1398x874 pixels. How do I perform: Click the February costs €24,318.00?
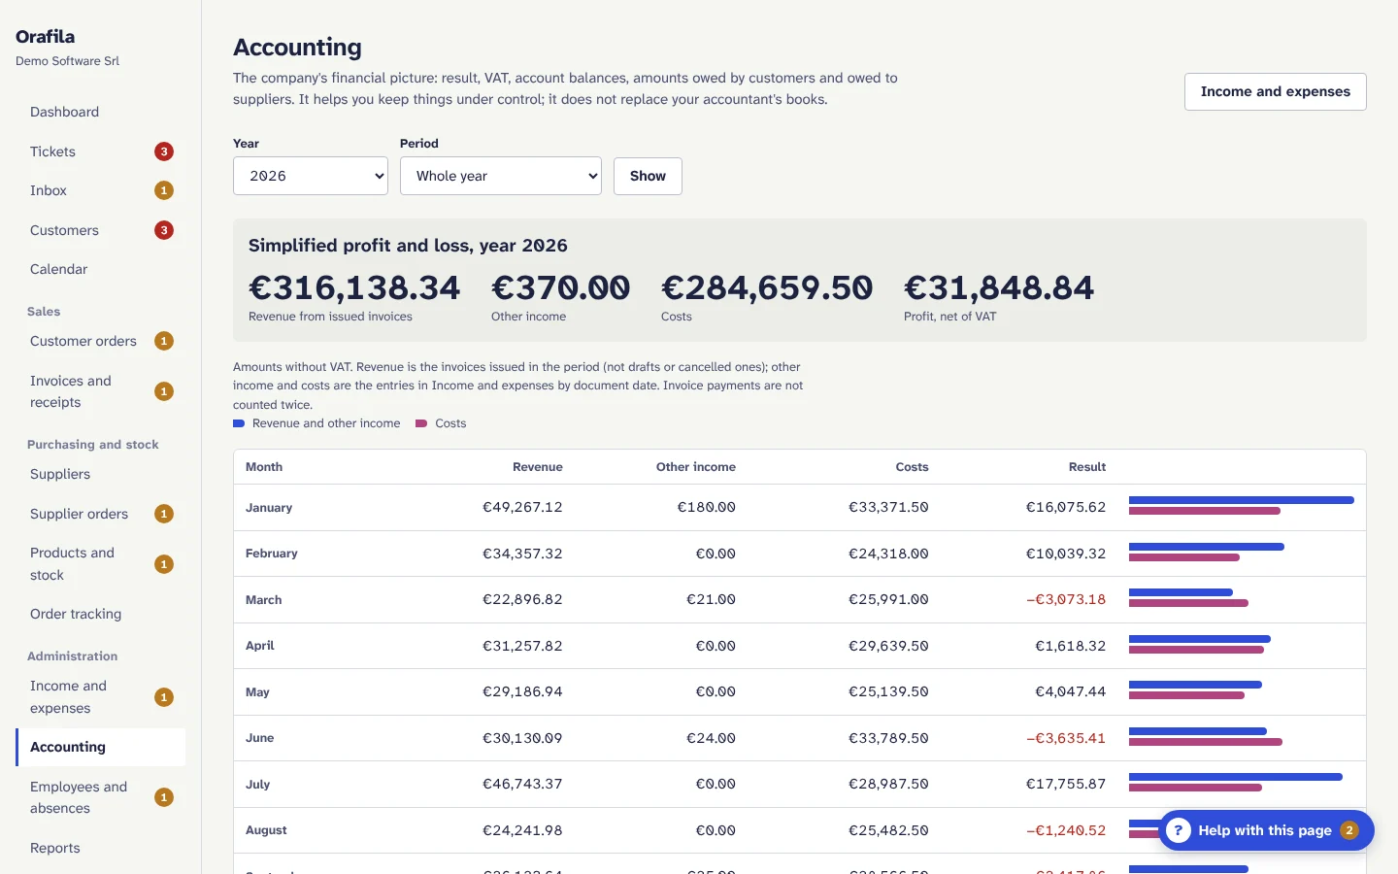pyautogui.click(x=888, y=554)
